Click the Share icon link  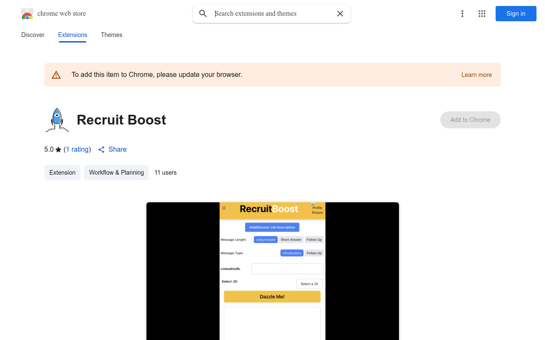click(112, 150)
